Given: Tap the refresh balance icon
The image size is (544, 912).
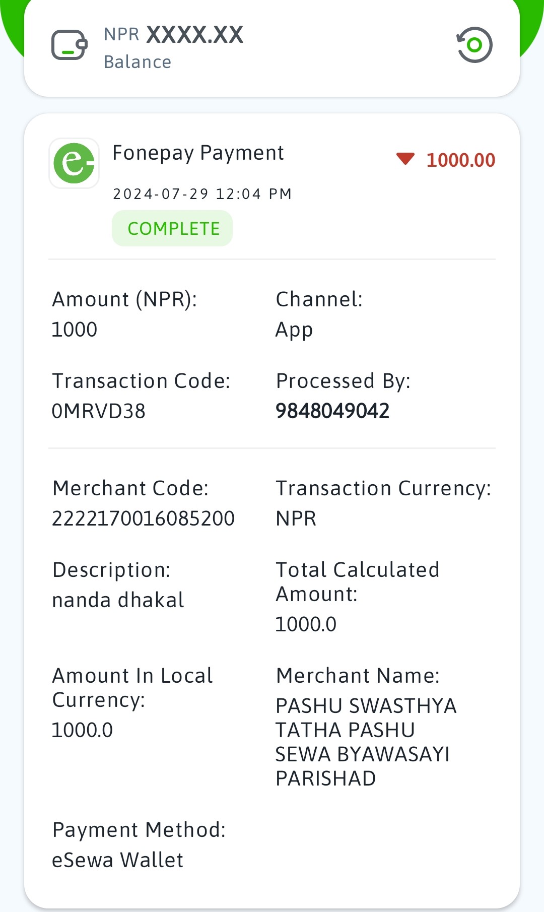Looking at the screenshot, I should tap(474, 45).
